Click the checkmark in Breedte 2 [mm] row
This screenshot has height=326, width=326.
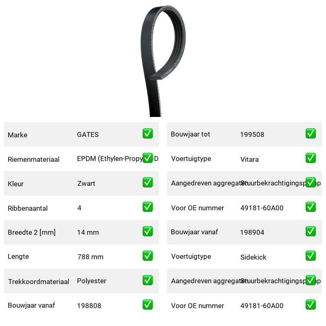pos(148,231)
